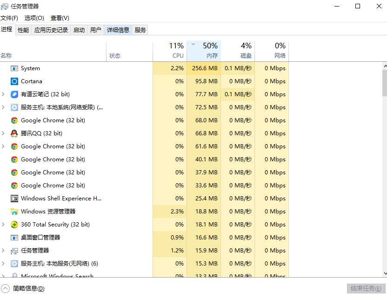The image size is (387, 299).
Task: Switch to the 进程 tab
Action: (x=7, y=29)
